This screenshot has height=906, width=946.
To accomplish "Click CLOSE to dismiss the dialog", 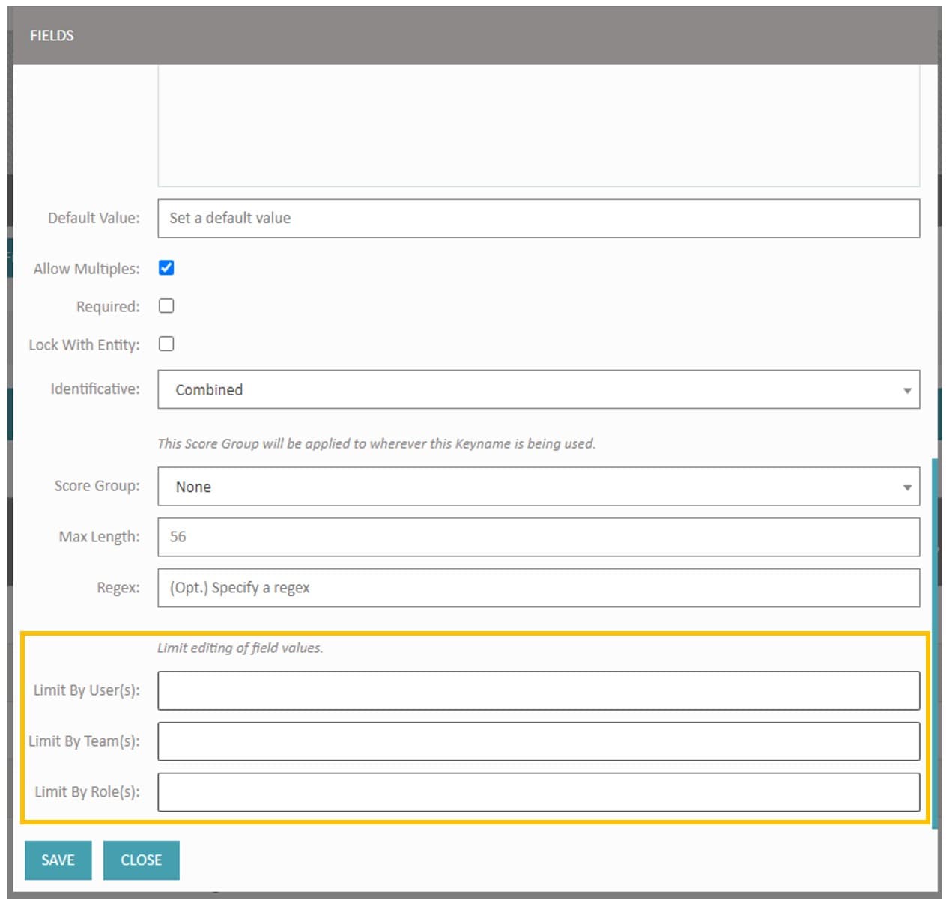I will [x=141, y=860].
